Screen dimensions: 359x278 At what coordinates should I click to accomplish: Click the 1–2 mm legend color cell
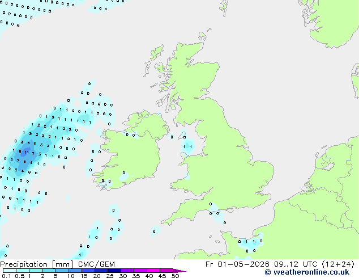point(36,271)
